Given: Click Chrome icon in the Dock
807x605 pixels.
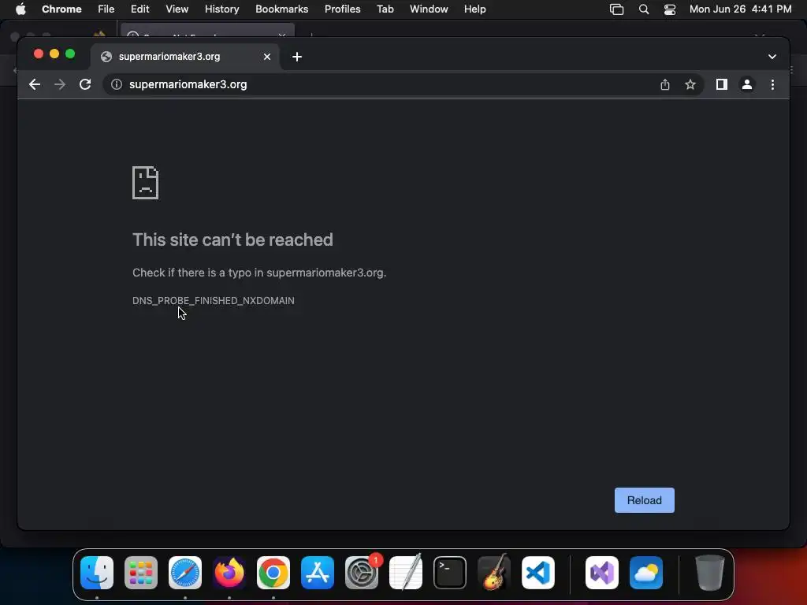Looking at the screenshot, I should pos(273,573).
